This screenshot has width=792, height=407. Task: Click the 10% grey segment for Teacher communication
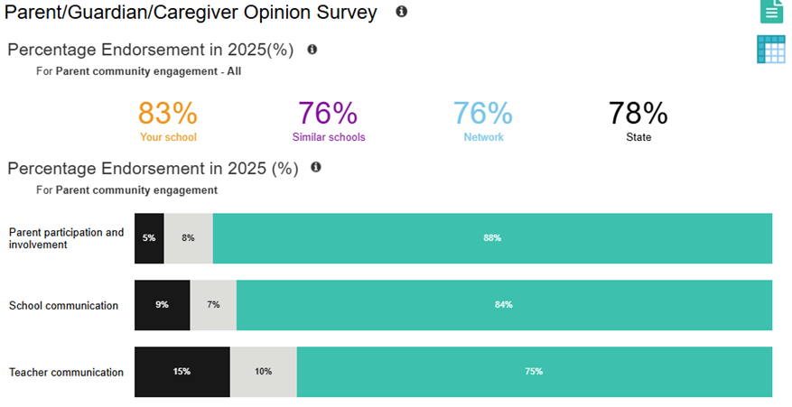263,372
